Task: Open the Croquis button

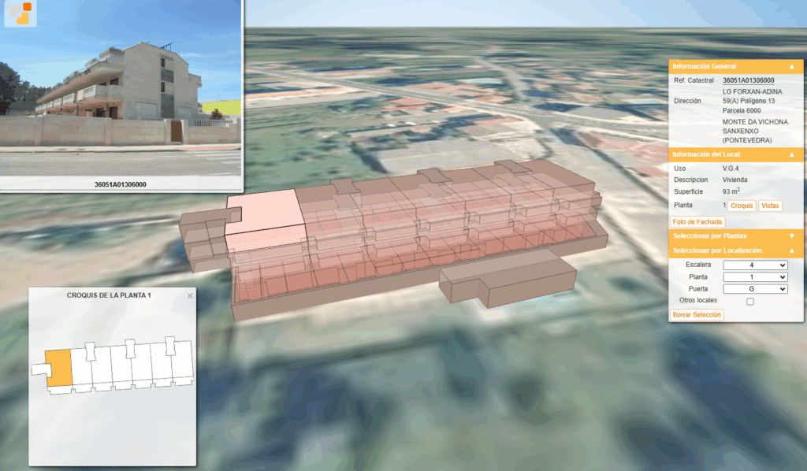Action: coord(742,206)
